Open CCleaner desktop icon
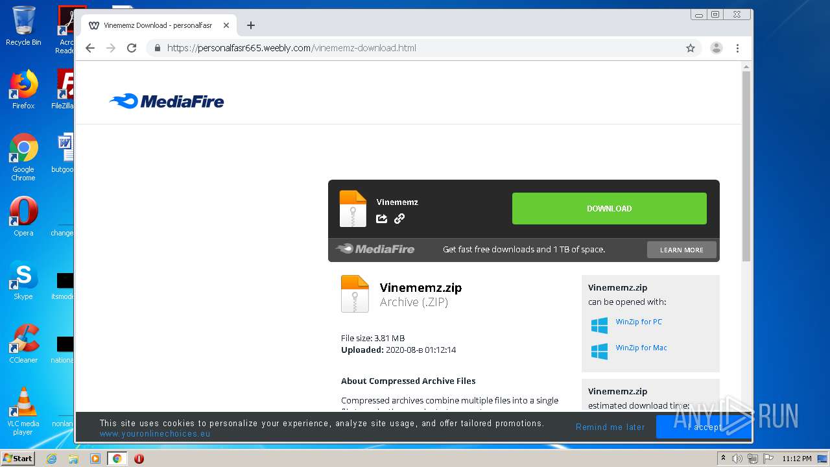The height and width of the screenshot is (467, 830). click(23, 344)
